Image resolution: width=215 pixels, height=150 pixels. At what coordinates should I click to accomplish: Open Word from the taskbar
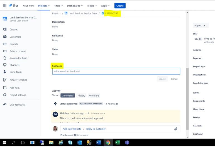pos(99,142)
